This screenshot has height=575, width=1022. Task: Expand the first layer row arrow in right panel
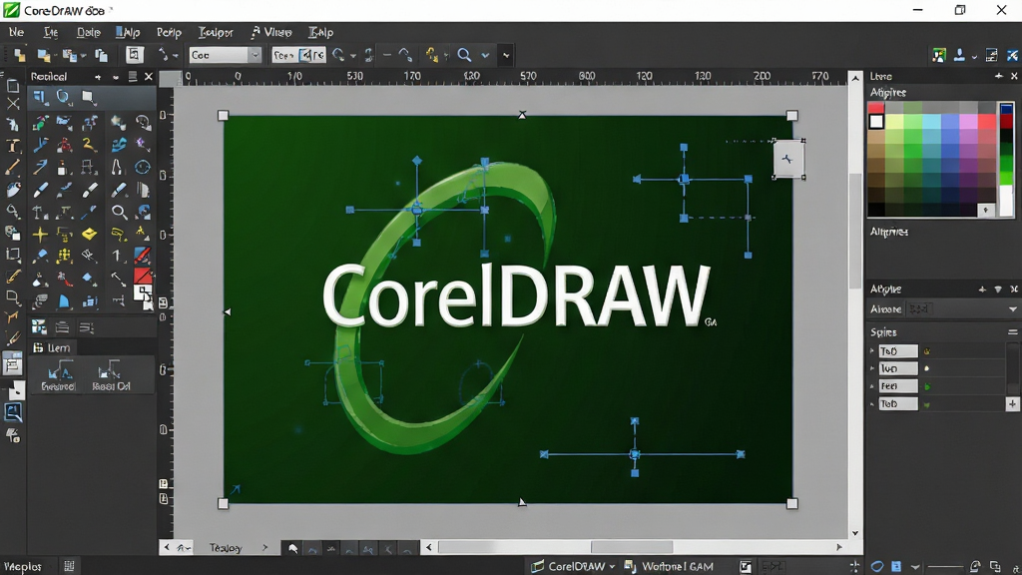(x=872, y=351)
